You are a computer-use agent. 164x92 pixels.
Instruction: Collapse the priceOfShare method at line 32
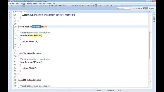(x=17, y=62)
